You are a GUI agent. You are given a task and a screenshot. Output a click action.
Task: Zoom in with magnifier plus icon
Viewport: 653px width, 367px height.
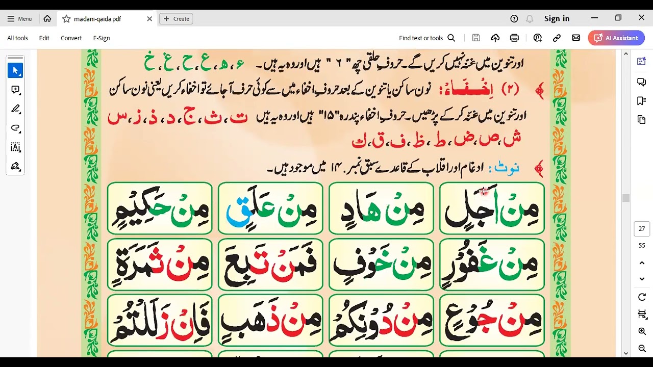pos(642,331)
